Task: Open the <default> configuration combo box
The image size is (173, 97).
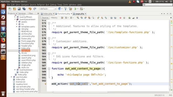Action: click(x=48, y=9)
